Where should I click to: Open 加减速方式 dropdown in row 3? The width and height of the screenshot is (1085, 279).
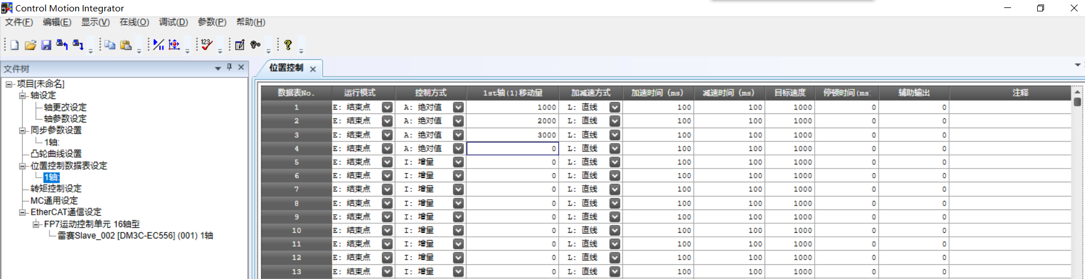click(x=614, y=135)
